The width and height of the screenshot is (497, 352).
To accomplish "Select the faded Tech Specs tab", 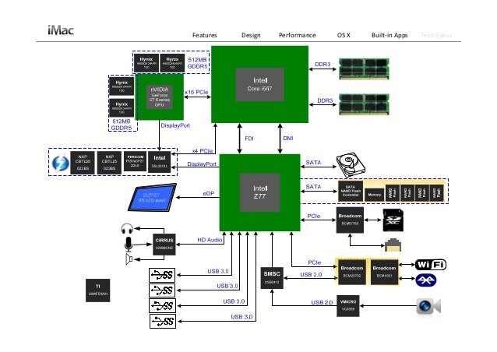I will click(x=436, y=35).
